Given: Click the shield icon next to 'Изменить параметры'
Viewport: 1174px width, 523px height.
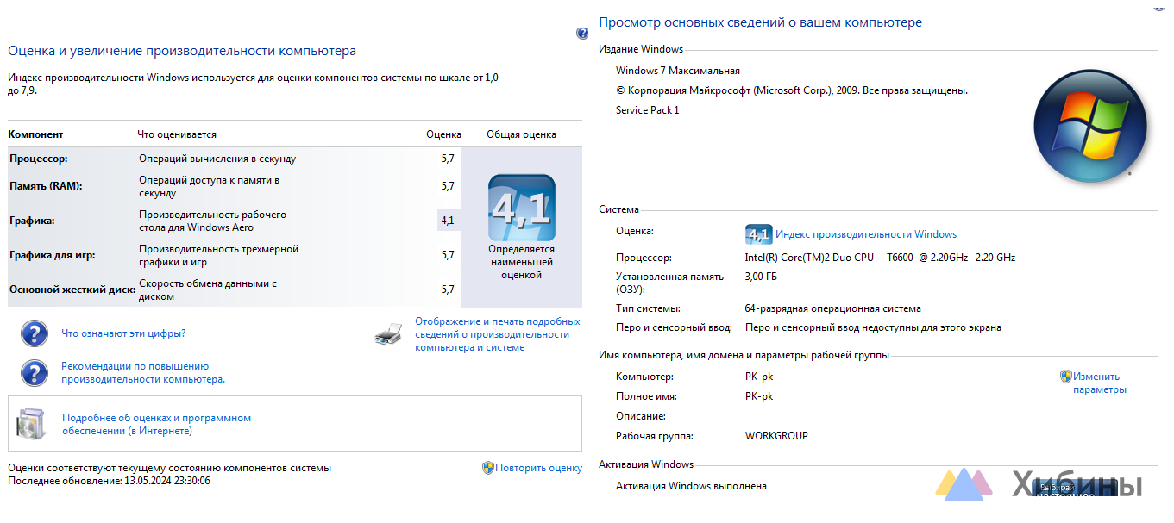Looking at the screenshot, I should coord(1065,377).
